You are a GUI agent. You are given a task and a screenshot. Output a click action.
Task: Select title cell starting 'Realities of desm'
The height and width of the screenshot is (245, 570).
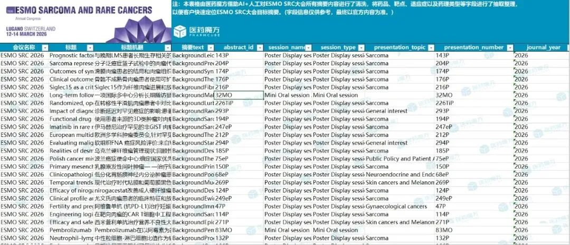tap(71, 151)
